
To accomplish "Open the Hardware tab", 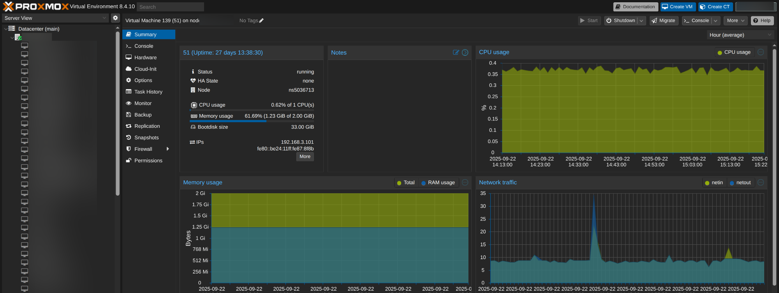I will pos(145,58).
